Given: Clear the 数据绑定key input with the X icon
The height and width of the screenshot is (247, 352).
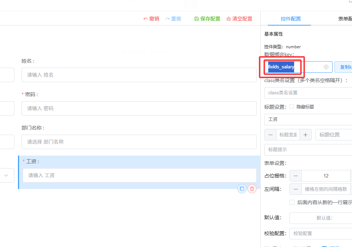Looking at the screenshot, I should pyautogui.click(x=326, y=67).
